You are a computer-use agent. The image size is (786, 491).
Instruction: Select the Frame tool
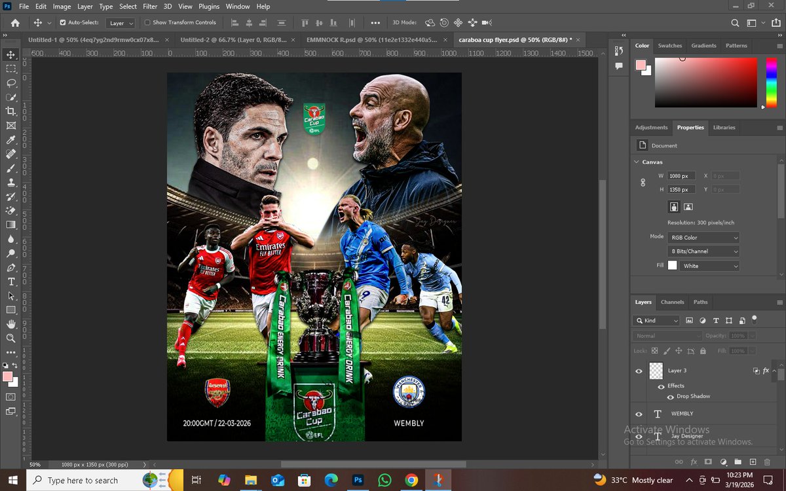pos(11,126)
